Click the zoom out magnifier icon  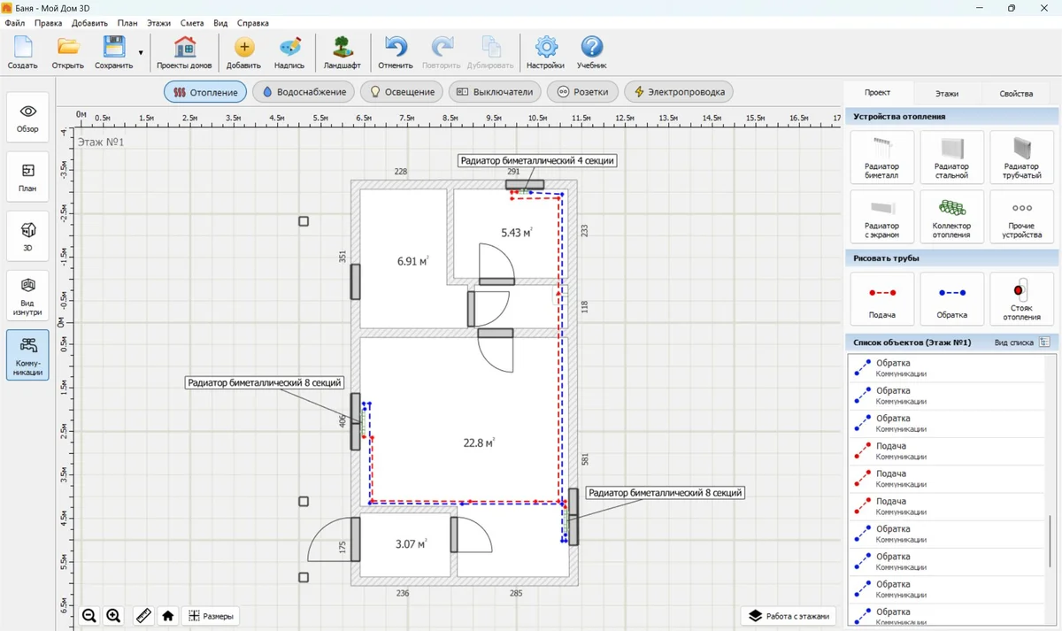[x=89, y=616]
